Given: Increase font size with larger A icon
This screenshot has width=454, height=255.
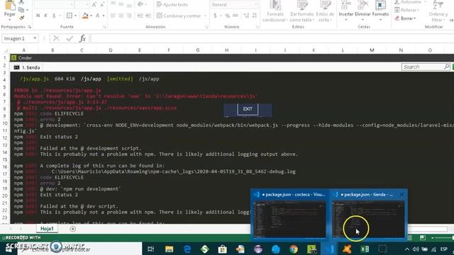Looking at the screenshot, I should pyautogui.click(x=94, y=5).
